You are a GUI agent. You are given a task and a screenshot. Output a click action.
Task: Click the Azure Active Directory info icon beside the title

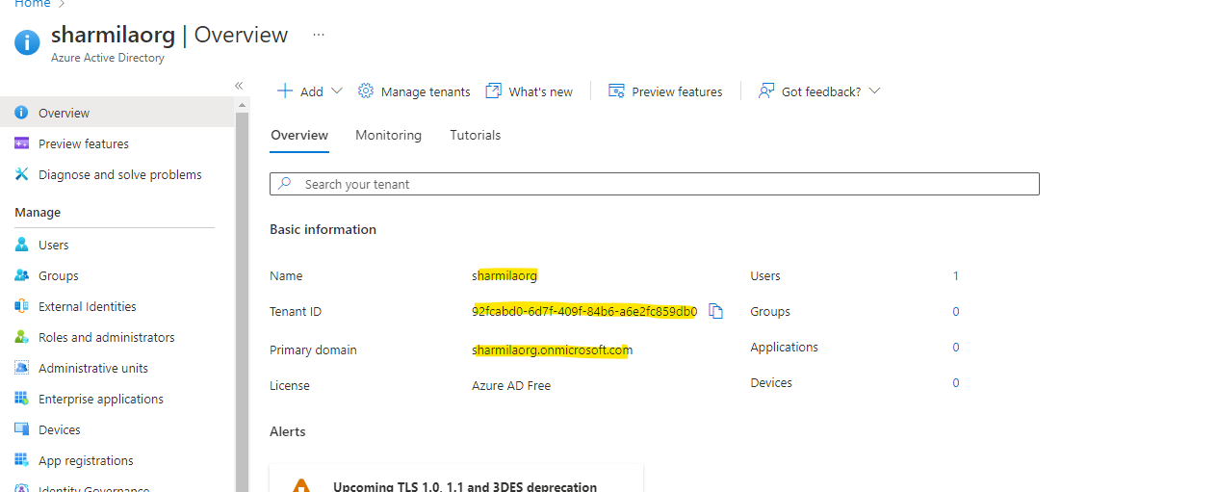[27, 42]
